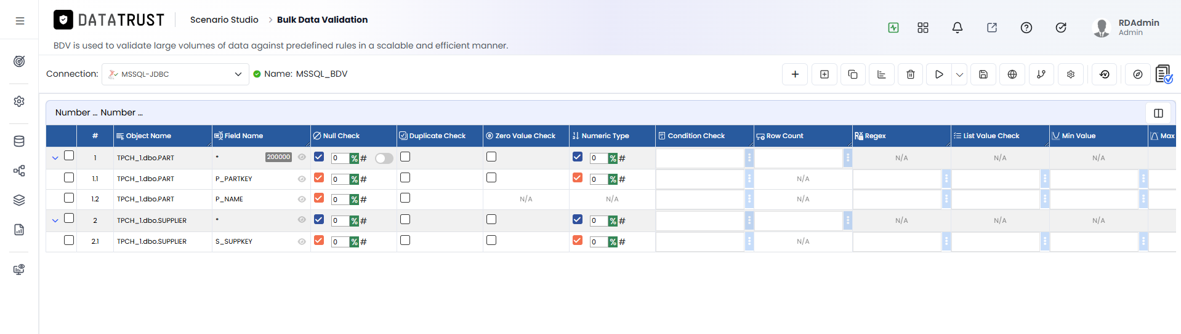The height and width of the screenshot is (334, 1181).
Task: Click the bar chart toolbar icon
Action: click(x=882, y=74)
